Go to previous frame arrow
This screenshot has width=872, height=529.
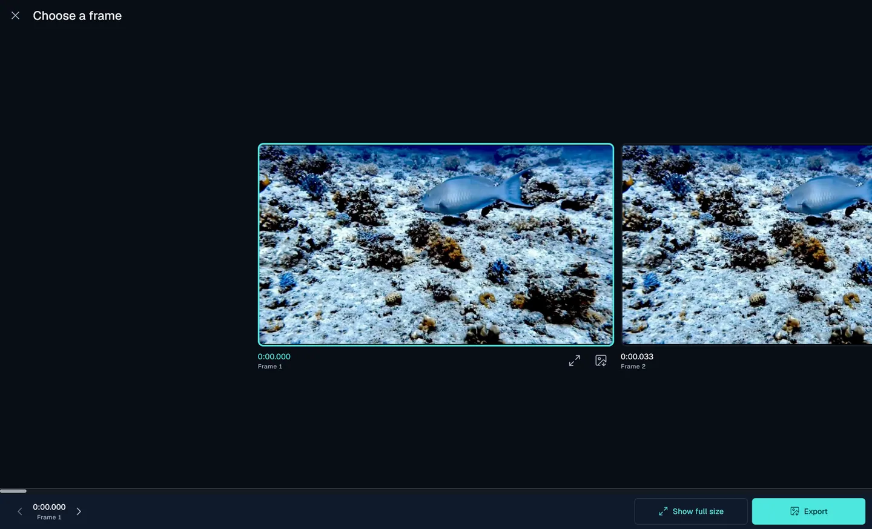(x=20, y=511)
